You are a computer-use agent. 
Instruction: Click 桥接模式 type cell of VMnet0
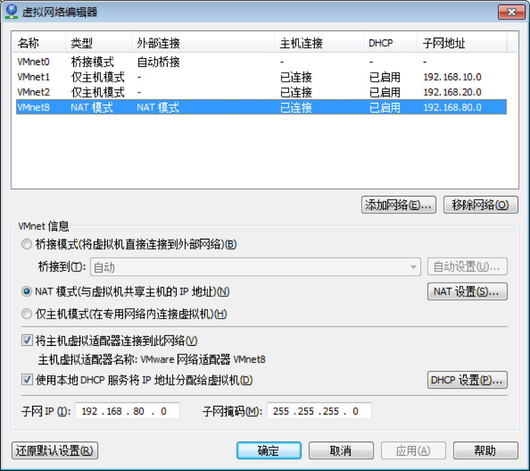(x=92, y=62)
